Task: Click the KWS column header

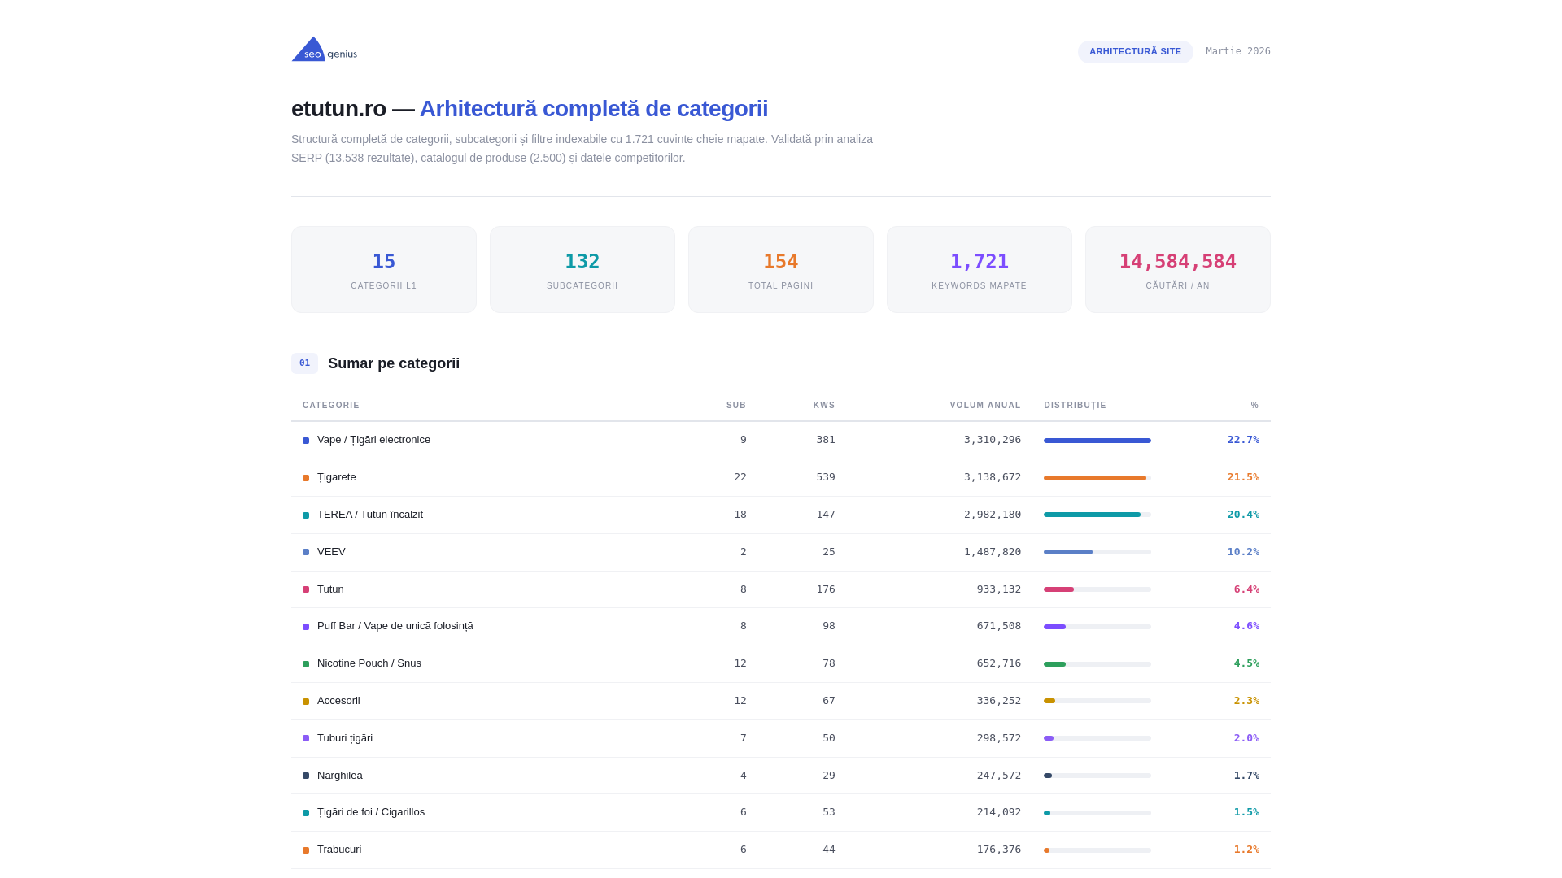Action: click(823, 406)
